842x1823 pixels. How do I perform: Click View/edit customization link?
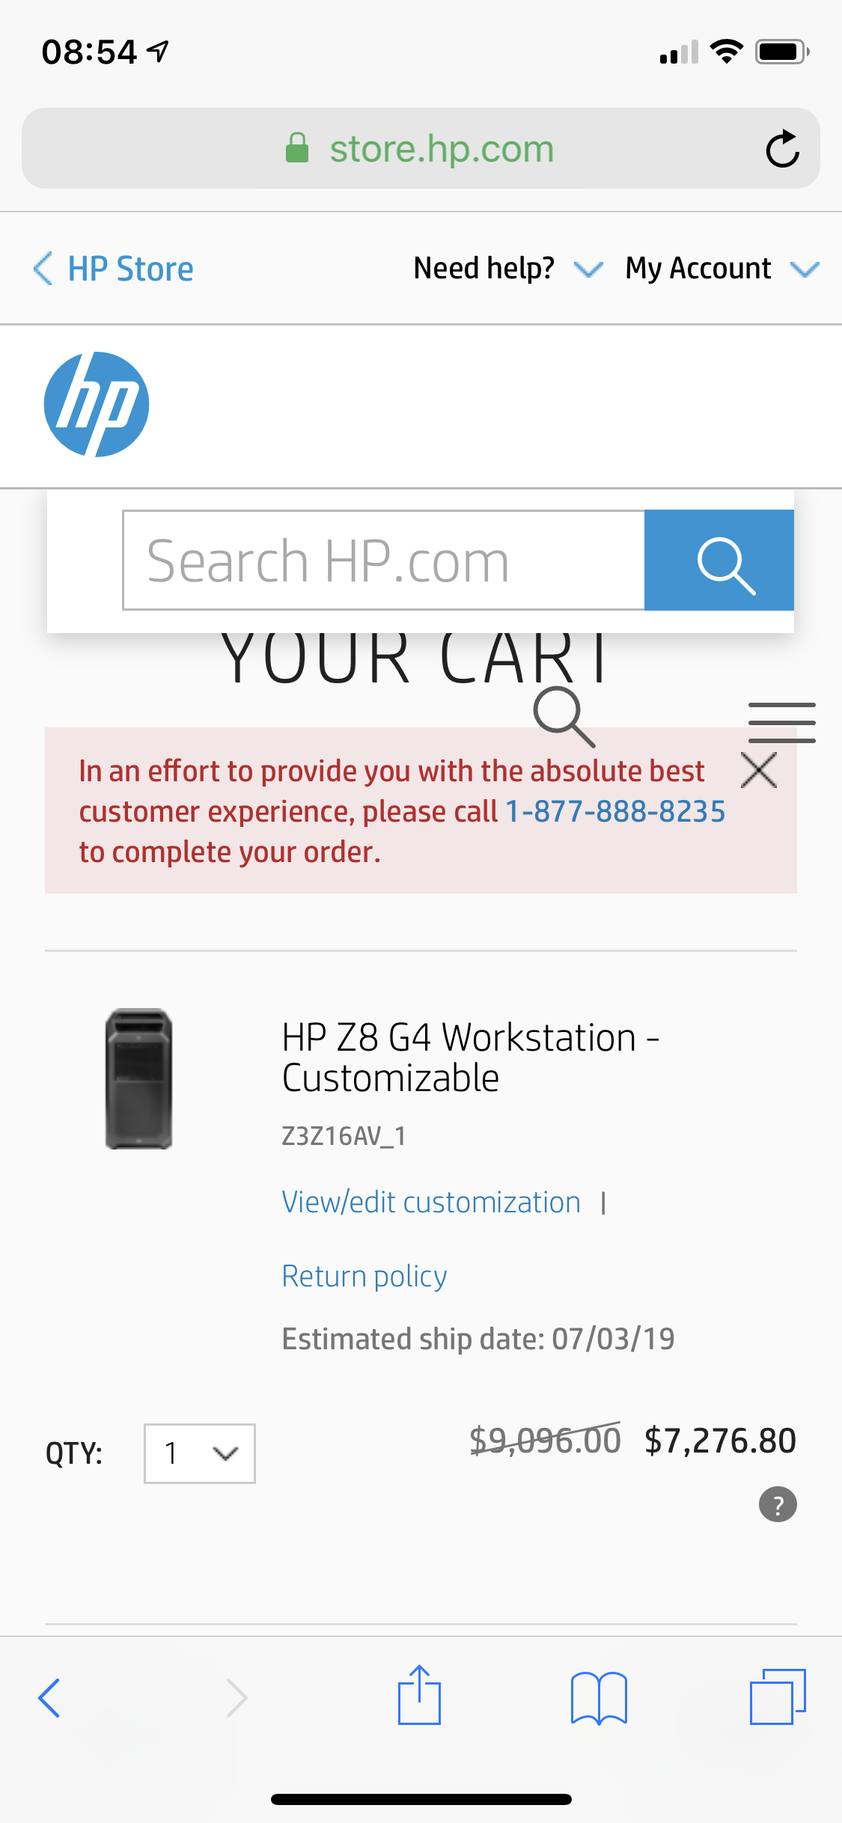tap(431, 1202)
